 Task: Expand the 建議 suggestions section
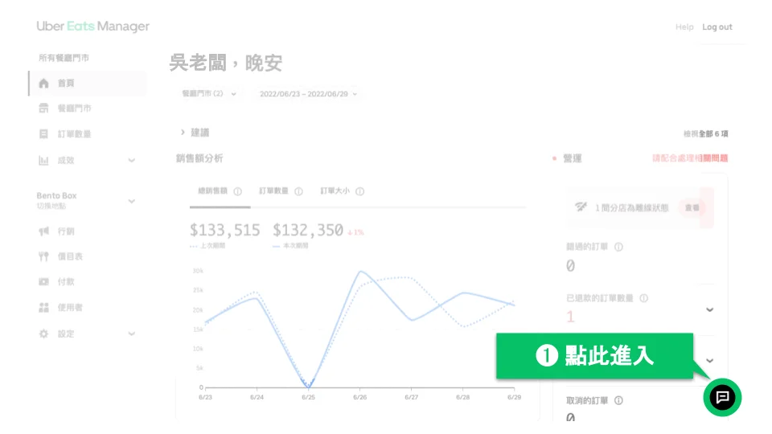(x=194, y=133)
